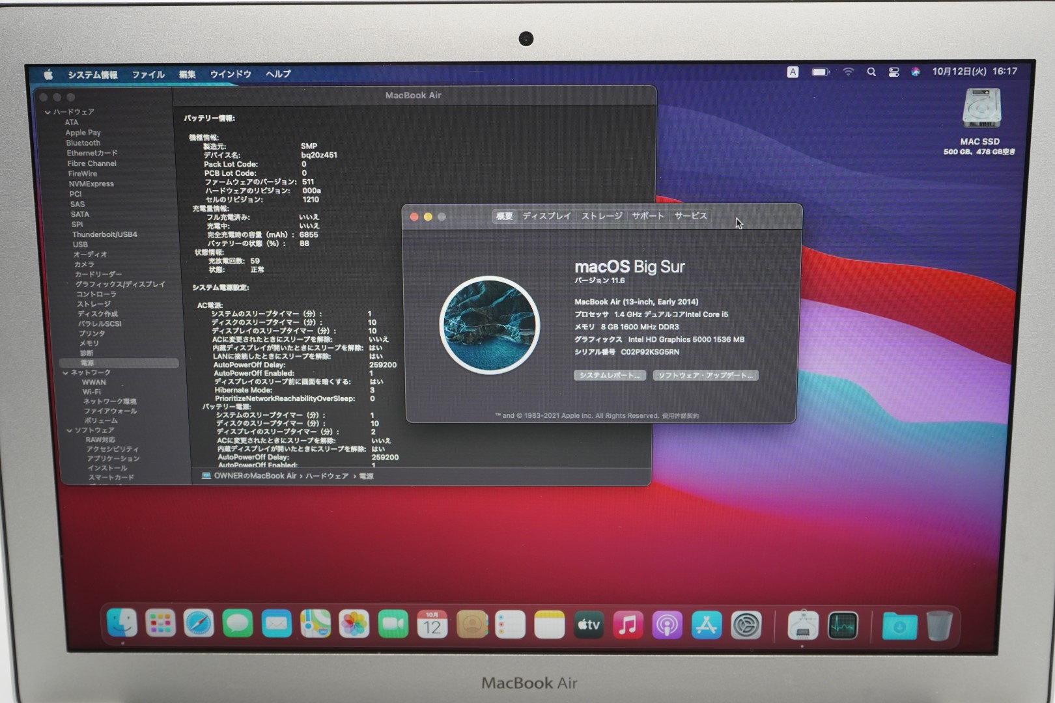The image size is (1055, 703).
Task: Open Maps app in the Dock
Action: click(x=315, y=624)
